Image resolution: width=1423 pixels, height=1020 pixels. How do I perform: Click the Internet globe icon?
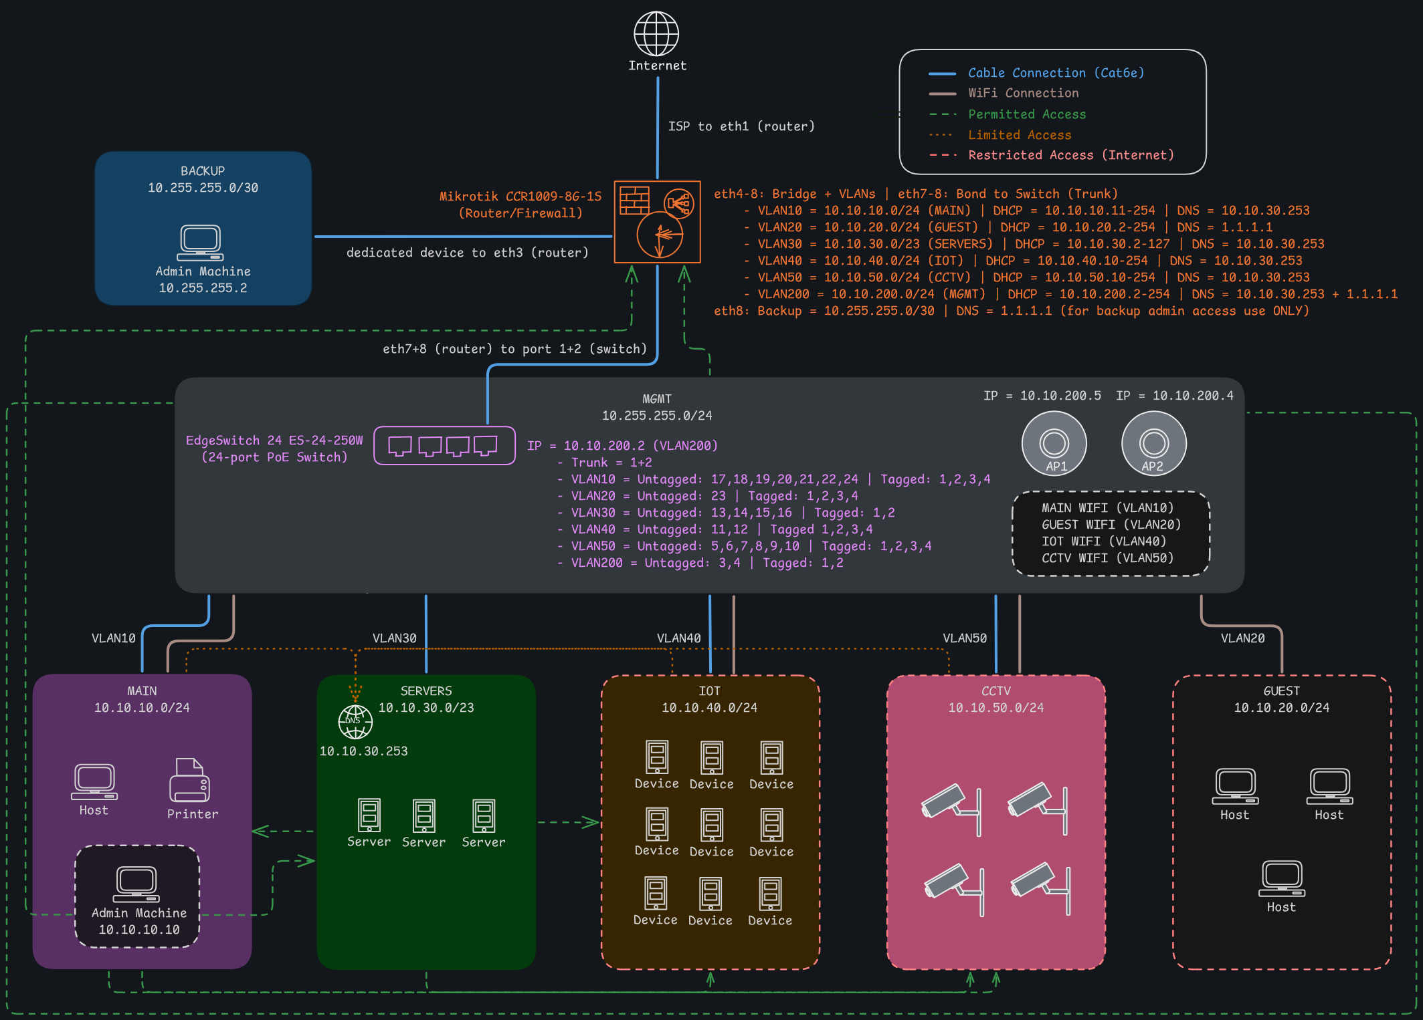[x=656, y=33]
